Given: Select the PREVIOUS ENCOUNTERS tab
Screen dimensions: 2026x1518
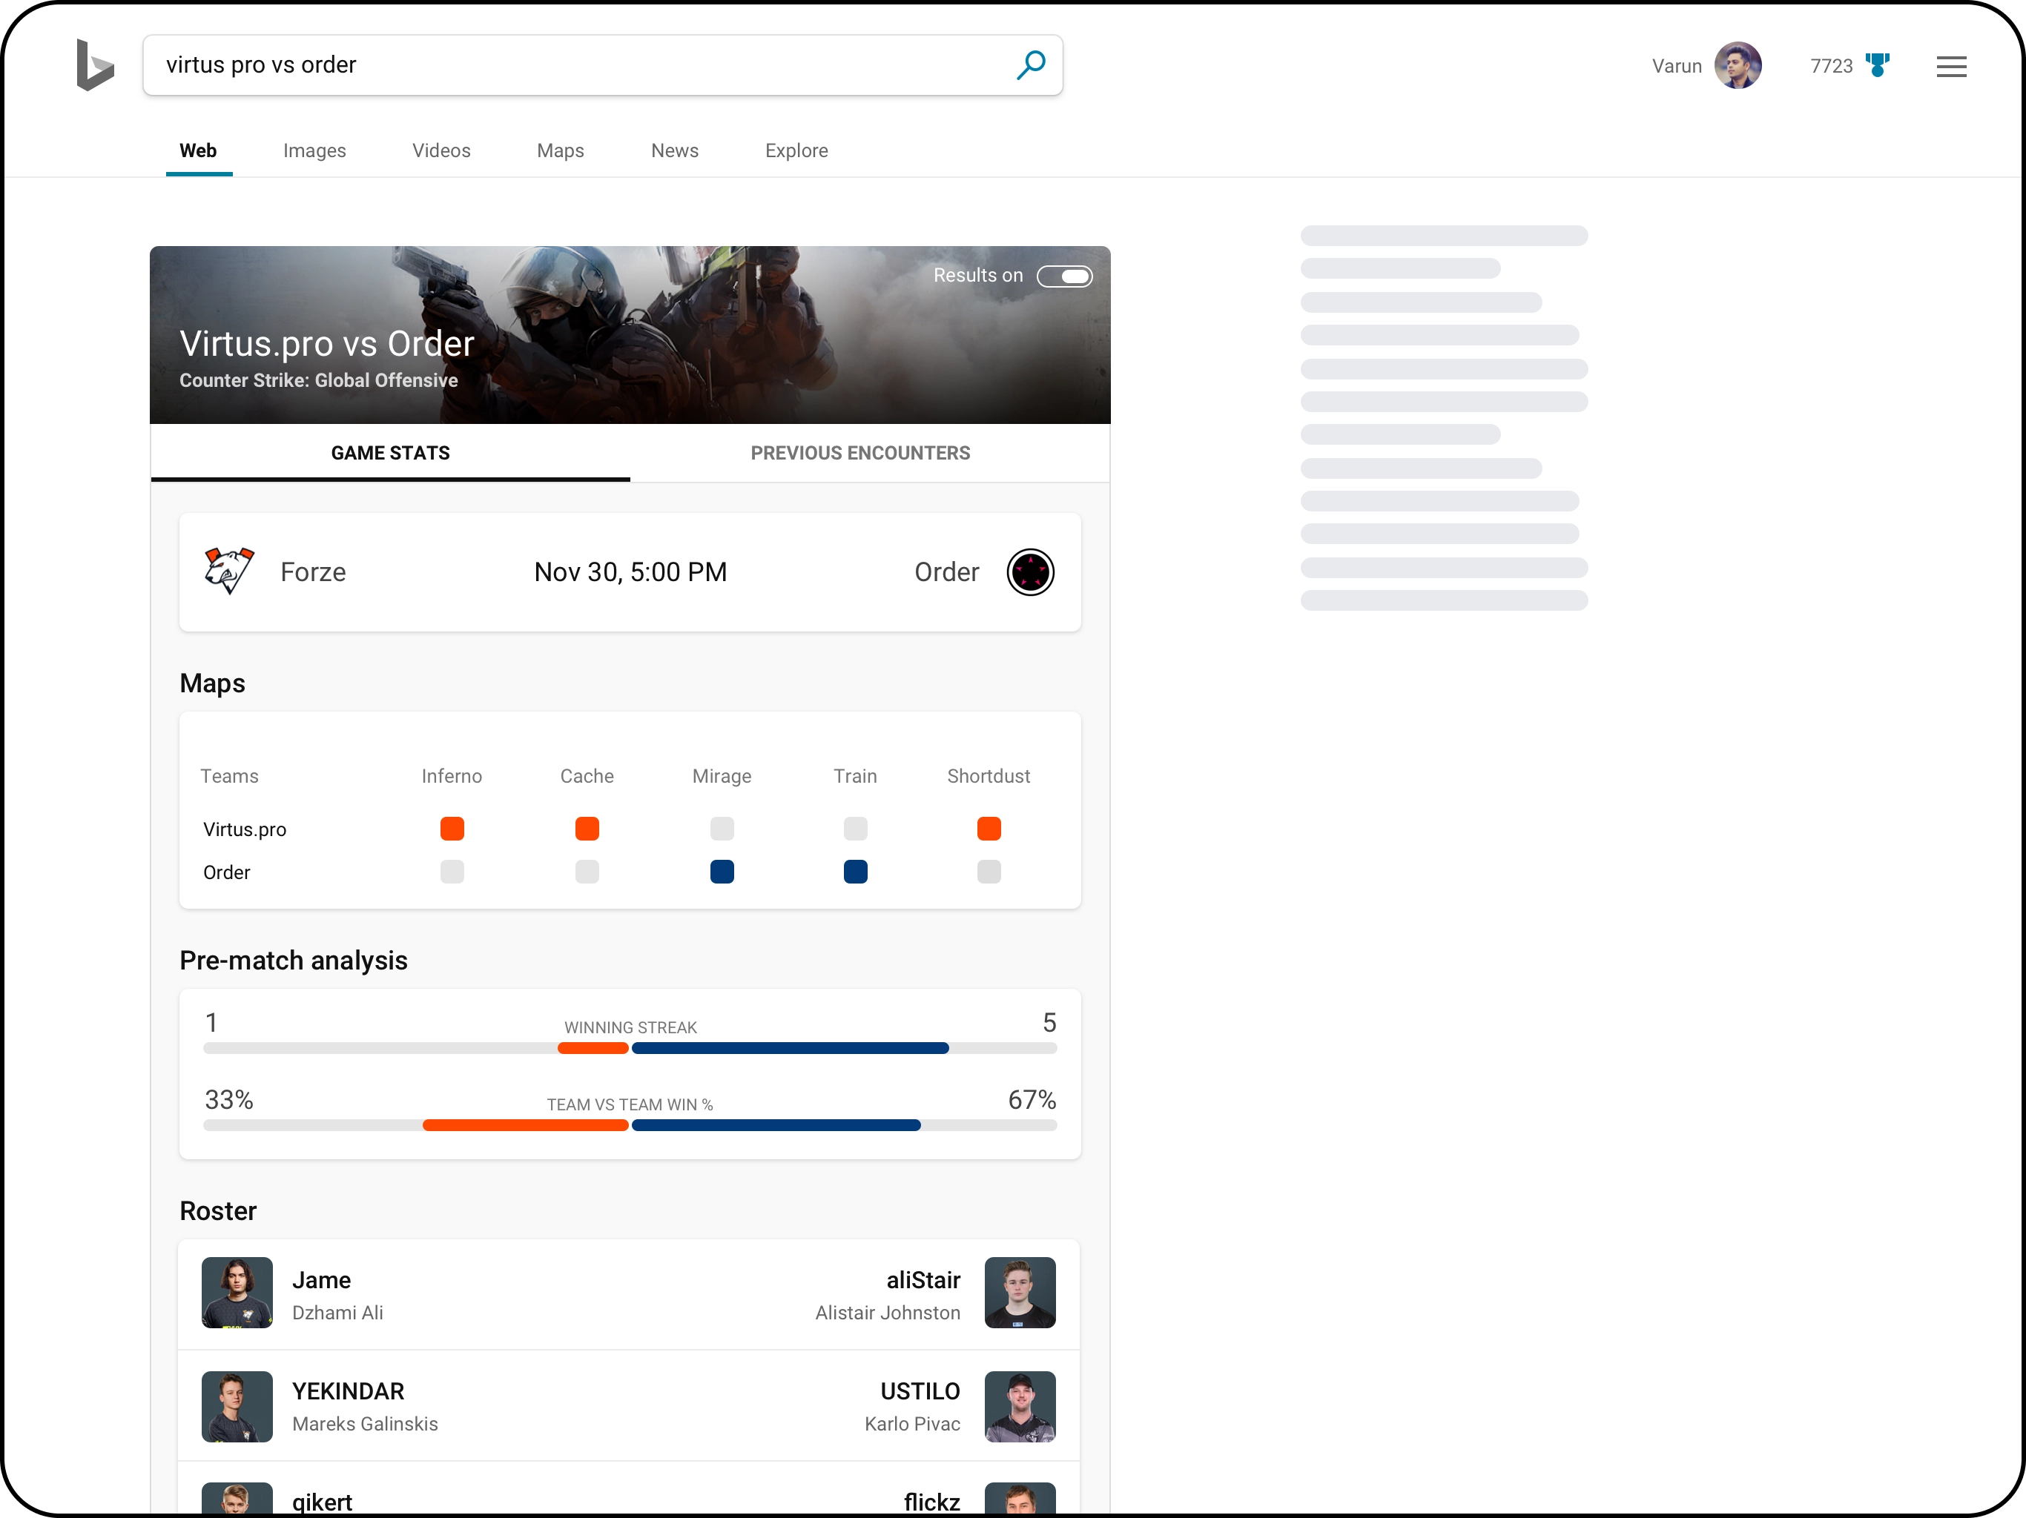Looking at the screenshot, I should click(x=860, y=453).
